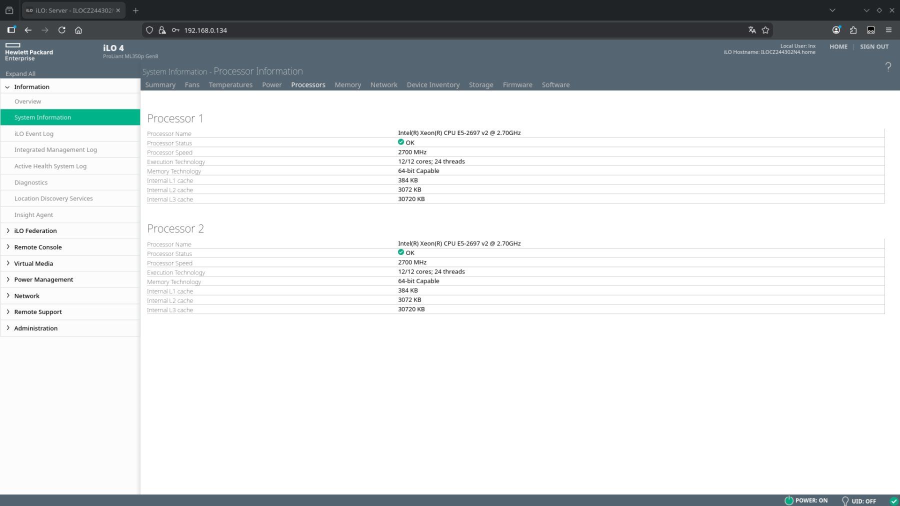Switch to the Power tab
This screenshot has height=506, width=900.
tap(272, 85)
